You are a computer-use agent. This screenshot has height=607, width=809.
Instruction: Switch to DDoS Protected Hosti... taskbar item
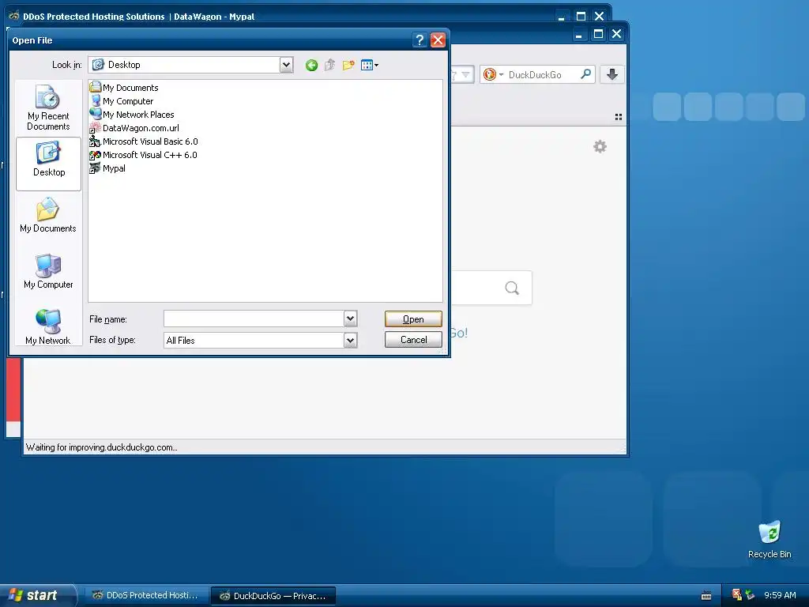click(x=145, y=595)
